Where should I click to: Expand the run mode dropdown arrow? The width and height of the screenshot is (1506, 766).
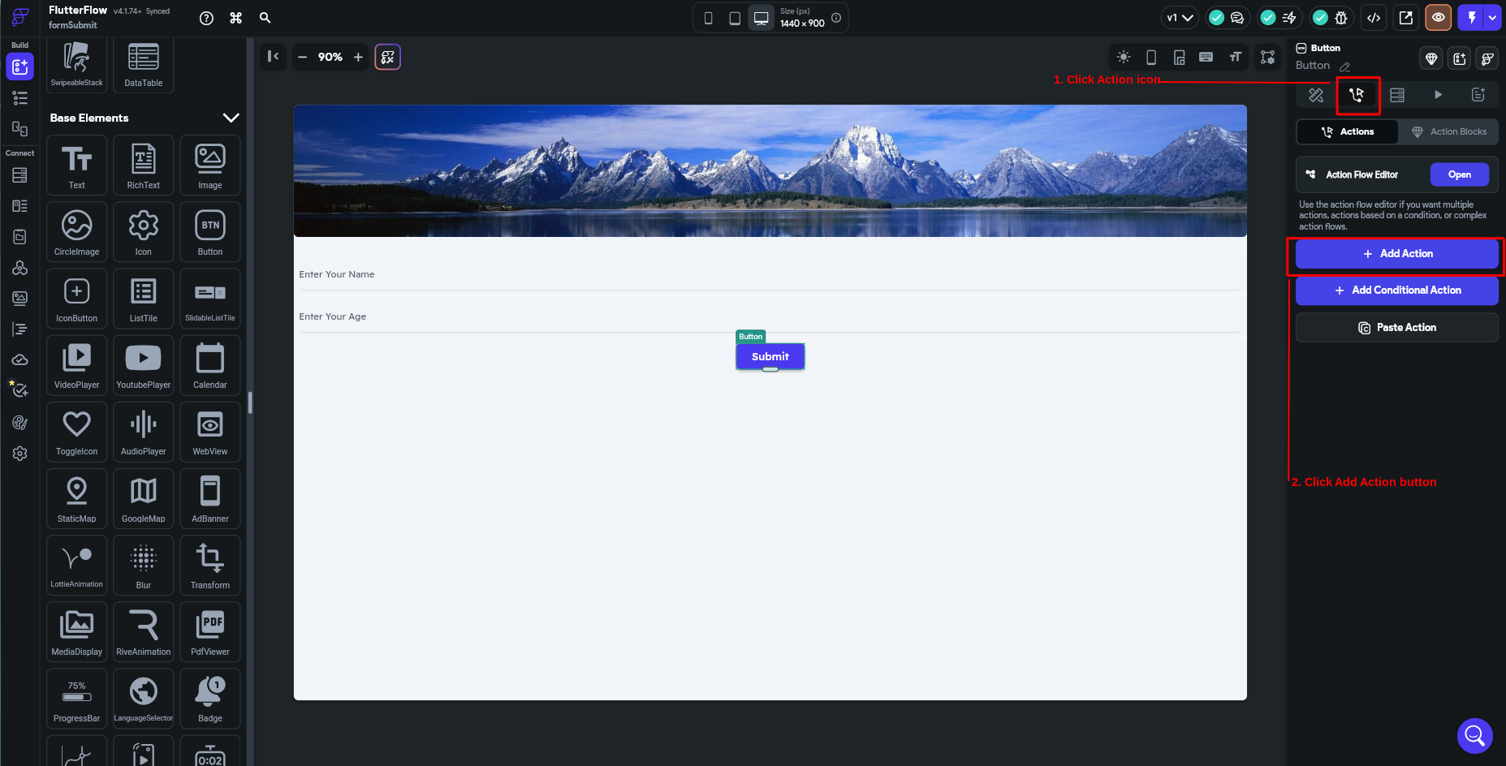(1492, 18)
